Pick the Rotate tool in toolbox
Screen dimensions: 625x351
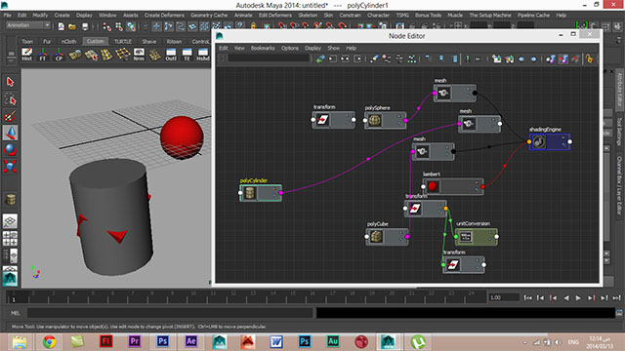(10, 149)
